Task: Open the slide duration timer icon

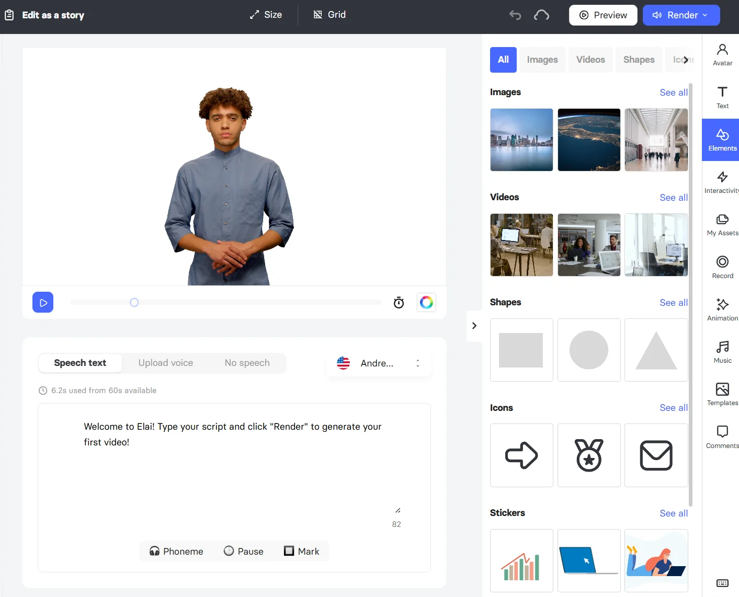Action: point(399,302)
